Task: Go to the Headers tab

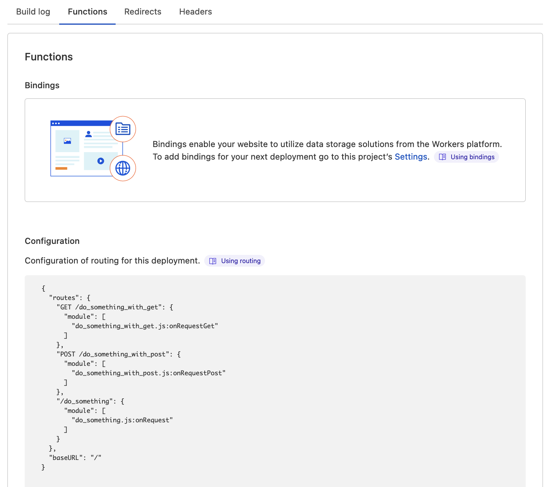Action: tap(195, 12)
